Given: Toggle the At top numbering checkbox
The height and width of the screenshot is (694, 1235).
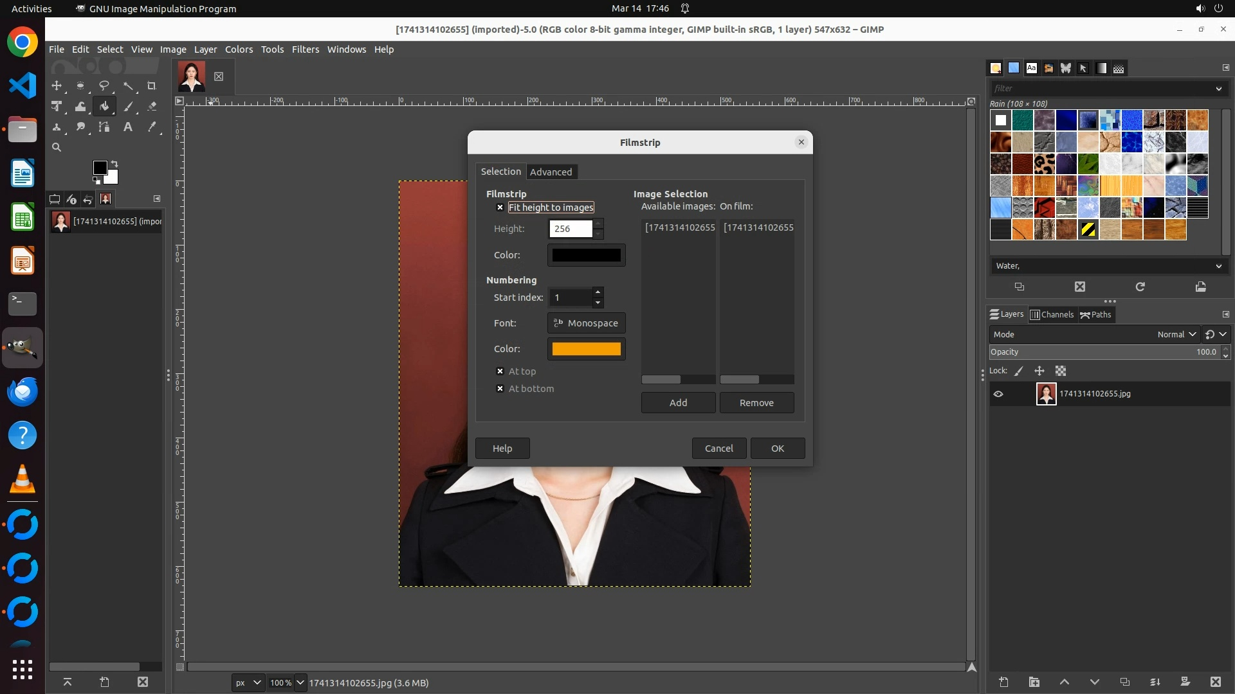Looking at the screenshot, I should [500, 371].
